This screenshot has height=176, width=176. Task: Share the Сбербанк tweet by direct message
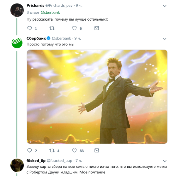click(x=97, y=151)
